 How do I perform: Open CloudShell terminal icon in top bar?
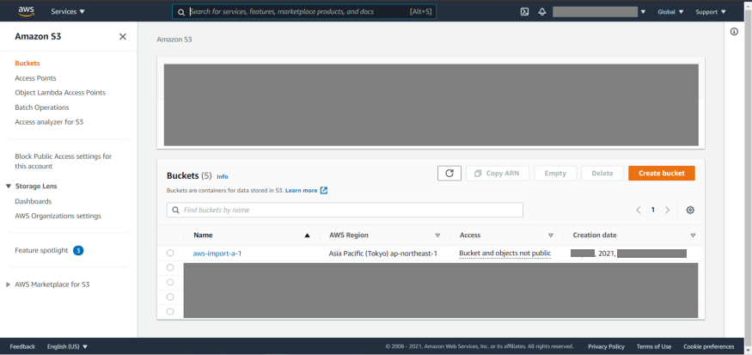(524, 12)
